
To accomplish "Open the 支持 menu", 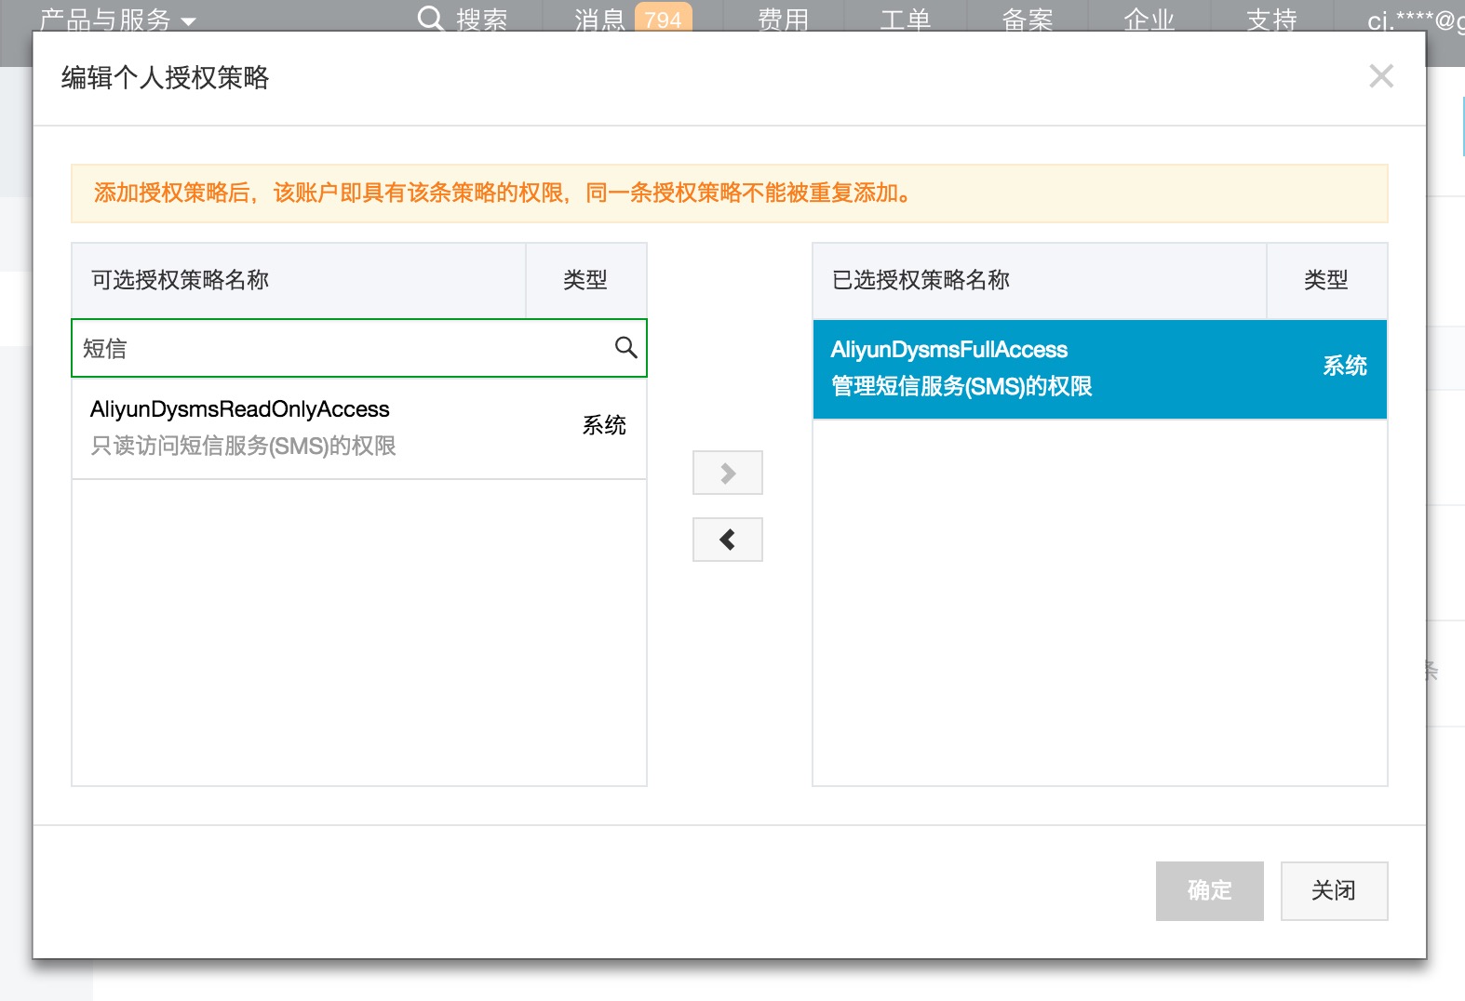I will pos(1272,19).
